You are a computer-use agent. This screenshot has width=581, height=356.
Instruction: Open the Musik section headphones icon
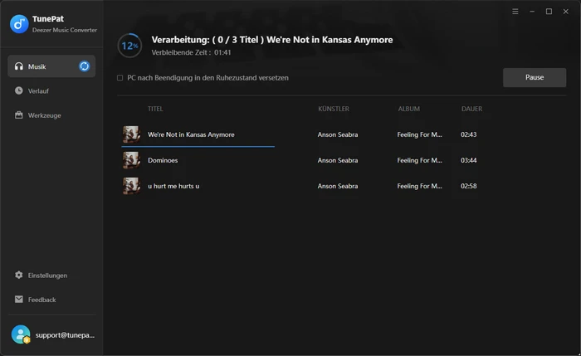[18, 66]
